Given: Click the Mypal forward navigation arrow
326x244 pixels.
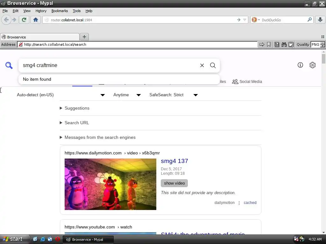Looking at the screenshot, I should [x=14, y=20].
